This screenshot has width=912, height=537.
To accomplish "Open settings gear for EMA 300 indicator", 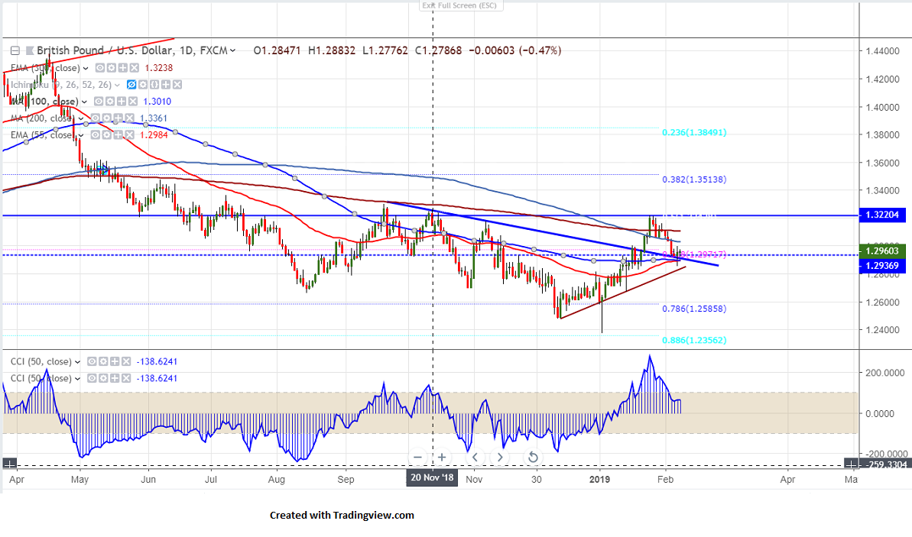I will (x=112, y=68).
